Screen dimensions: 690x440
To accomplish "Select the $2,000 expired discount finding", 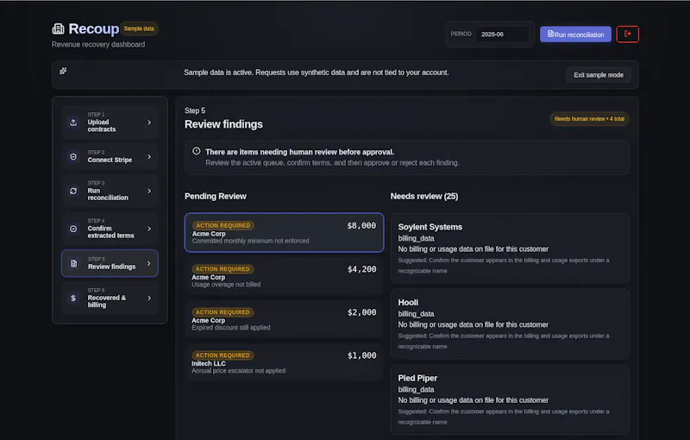I will [x=285, y=319].
